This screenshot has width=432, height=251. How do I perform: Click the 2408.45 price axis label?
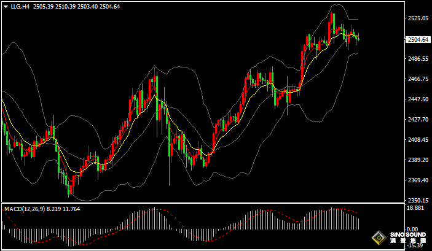(x=418, y=140)
